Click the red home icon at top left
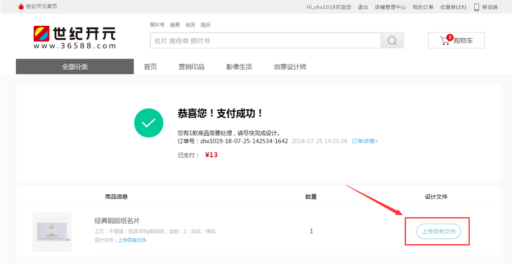The width and height of the screenshot is (512, 264). coord(21,7)
